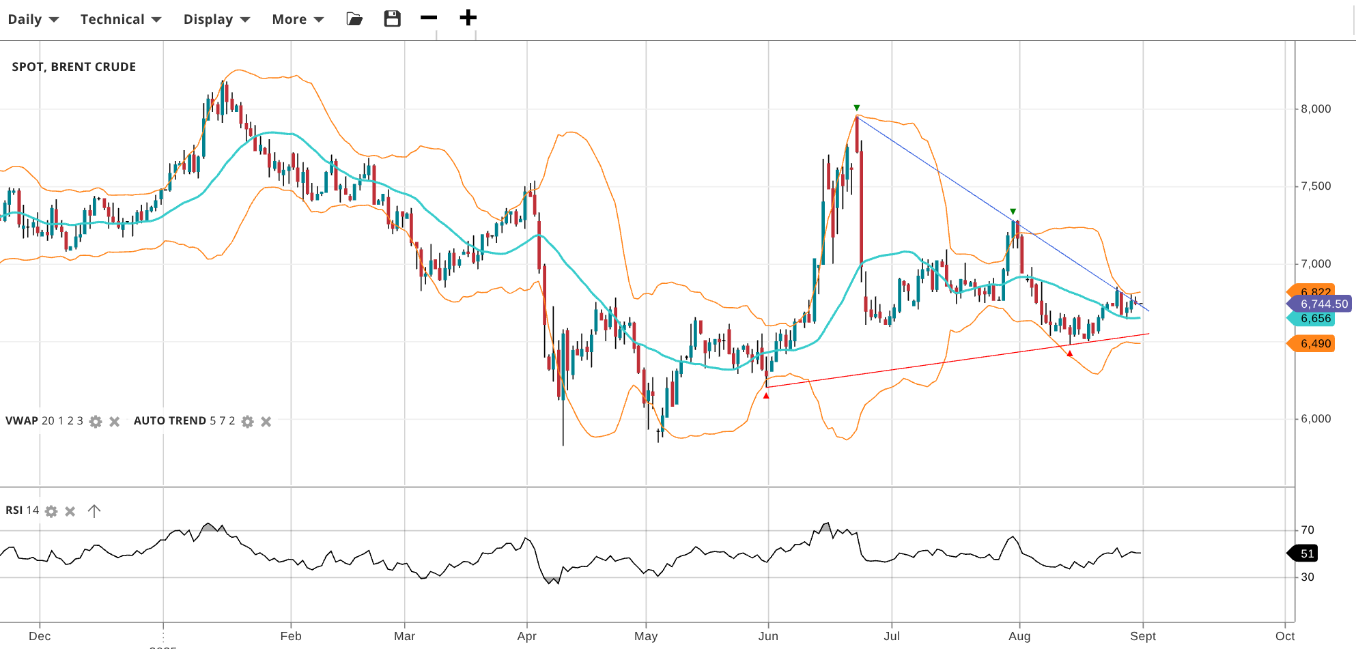This screenshot has height=649, width=1356.
Task: Click the 6,744.50 current price label
Action: point(1323,304)
